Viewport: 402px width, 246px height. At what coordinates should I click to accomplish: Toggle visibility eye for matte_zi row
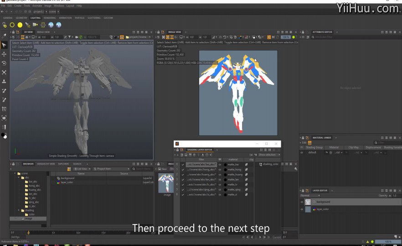click(220, 195)
